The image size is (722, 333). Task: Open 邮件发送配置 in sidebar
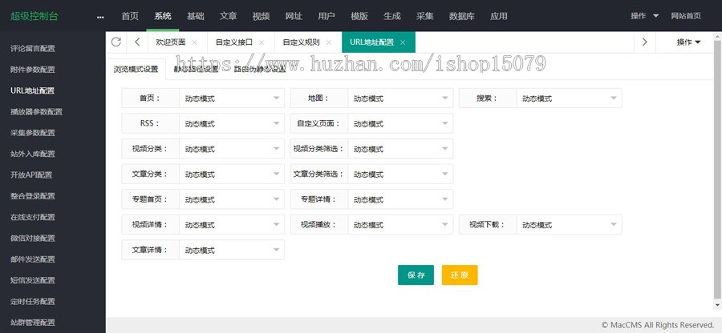click(33, 259)
